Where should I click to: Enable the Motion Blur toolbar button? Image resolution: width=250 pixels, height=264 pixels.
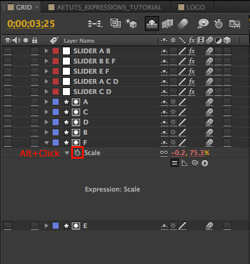[182, 23]
